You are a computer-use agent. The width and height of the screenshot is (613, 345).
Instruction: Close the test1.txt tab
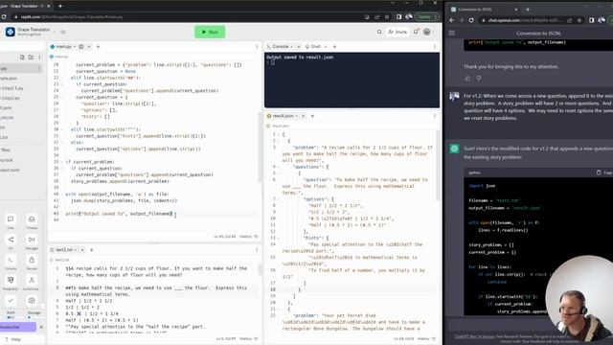[x=82, y=249]
